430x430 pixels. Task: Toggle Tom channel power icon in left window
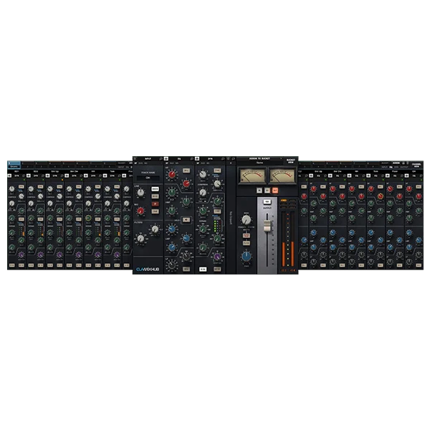[x=105, y=176]
